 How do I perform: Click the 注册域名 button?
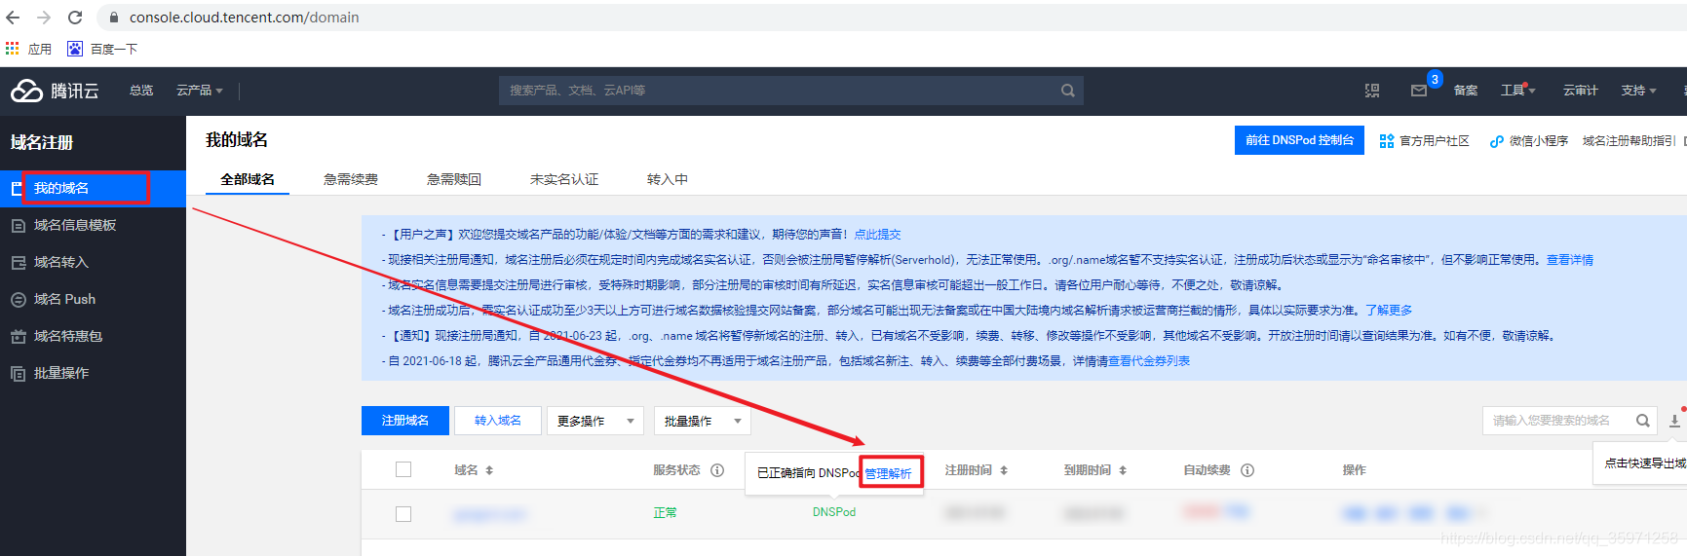(405, 421)
